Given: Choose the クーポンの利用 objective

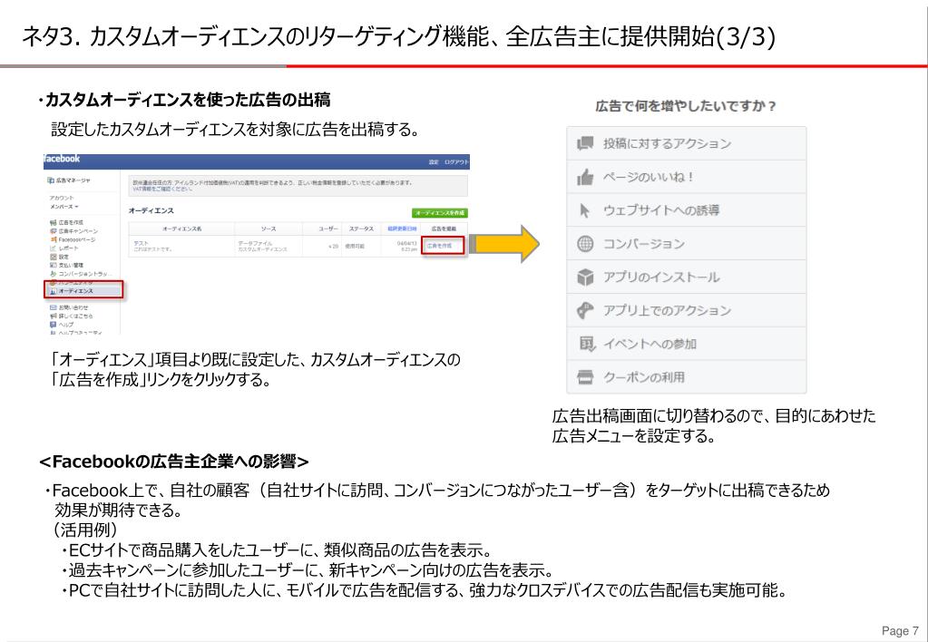Looking at the screenshot, I should click(687, 377).
